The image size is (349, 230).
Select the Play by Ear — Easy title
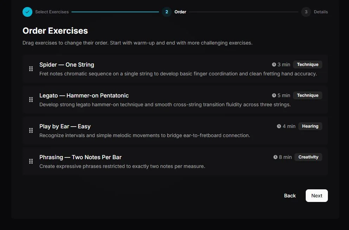pyautogui.click(x=65, y=127)
